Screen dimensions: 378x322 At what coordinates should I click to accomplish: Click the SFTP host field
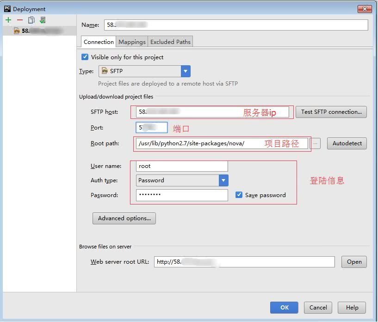[212, 112]
